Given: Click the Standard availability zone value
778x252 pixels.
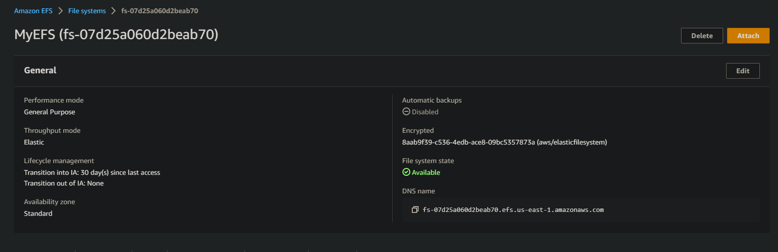Looking at the screenshot, I should pyautogui.click(x=38, y=213).
